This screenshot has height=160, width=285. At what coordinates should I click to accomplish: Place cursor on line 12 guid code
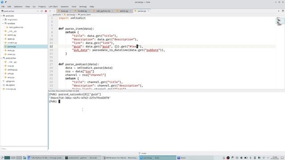point(107,46)
